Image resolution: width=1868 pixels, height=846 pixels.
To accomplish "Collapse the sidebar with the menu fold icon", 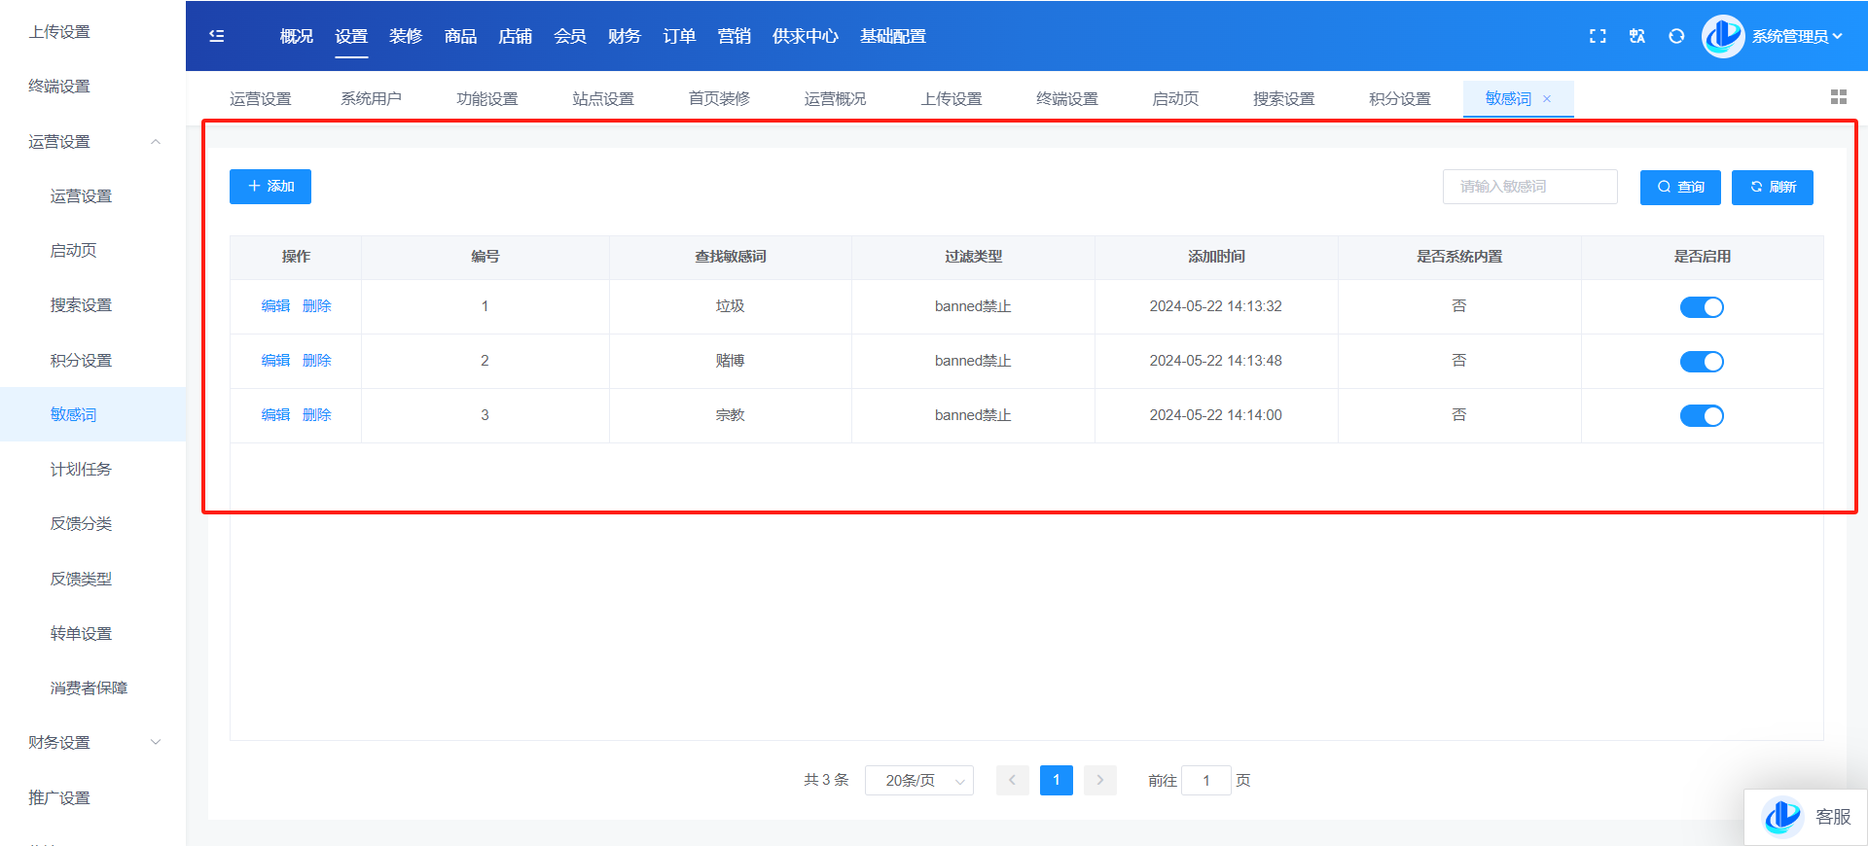I will pyautogui.click(x=217, y=36).
